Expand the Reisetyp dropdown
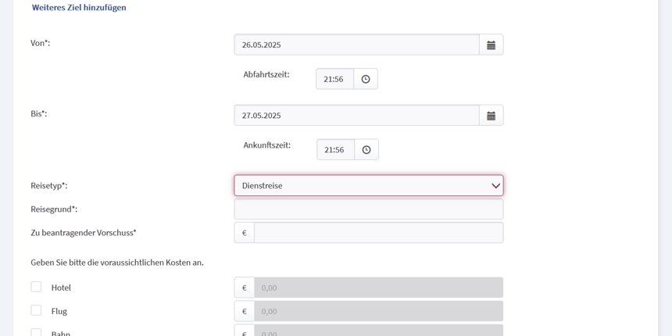The width and height of the screenshot is (672, 336). pyautogui.click(x=369, y=185)
